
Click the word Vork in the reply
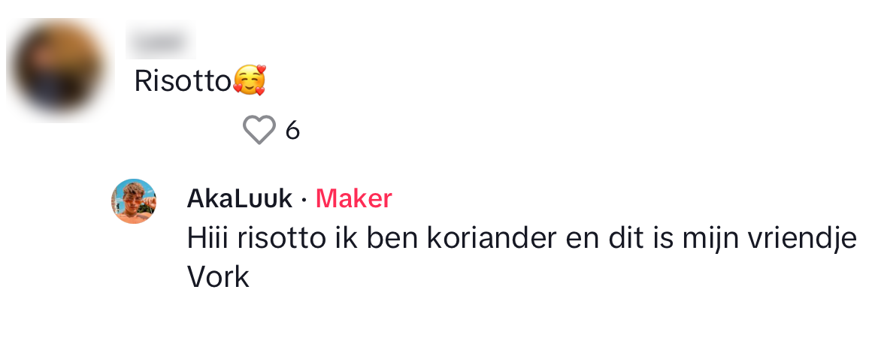coord(218,278)
